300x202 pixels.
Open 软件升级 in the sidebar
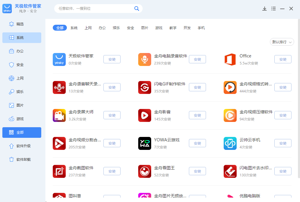[x=22, y=146]
